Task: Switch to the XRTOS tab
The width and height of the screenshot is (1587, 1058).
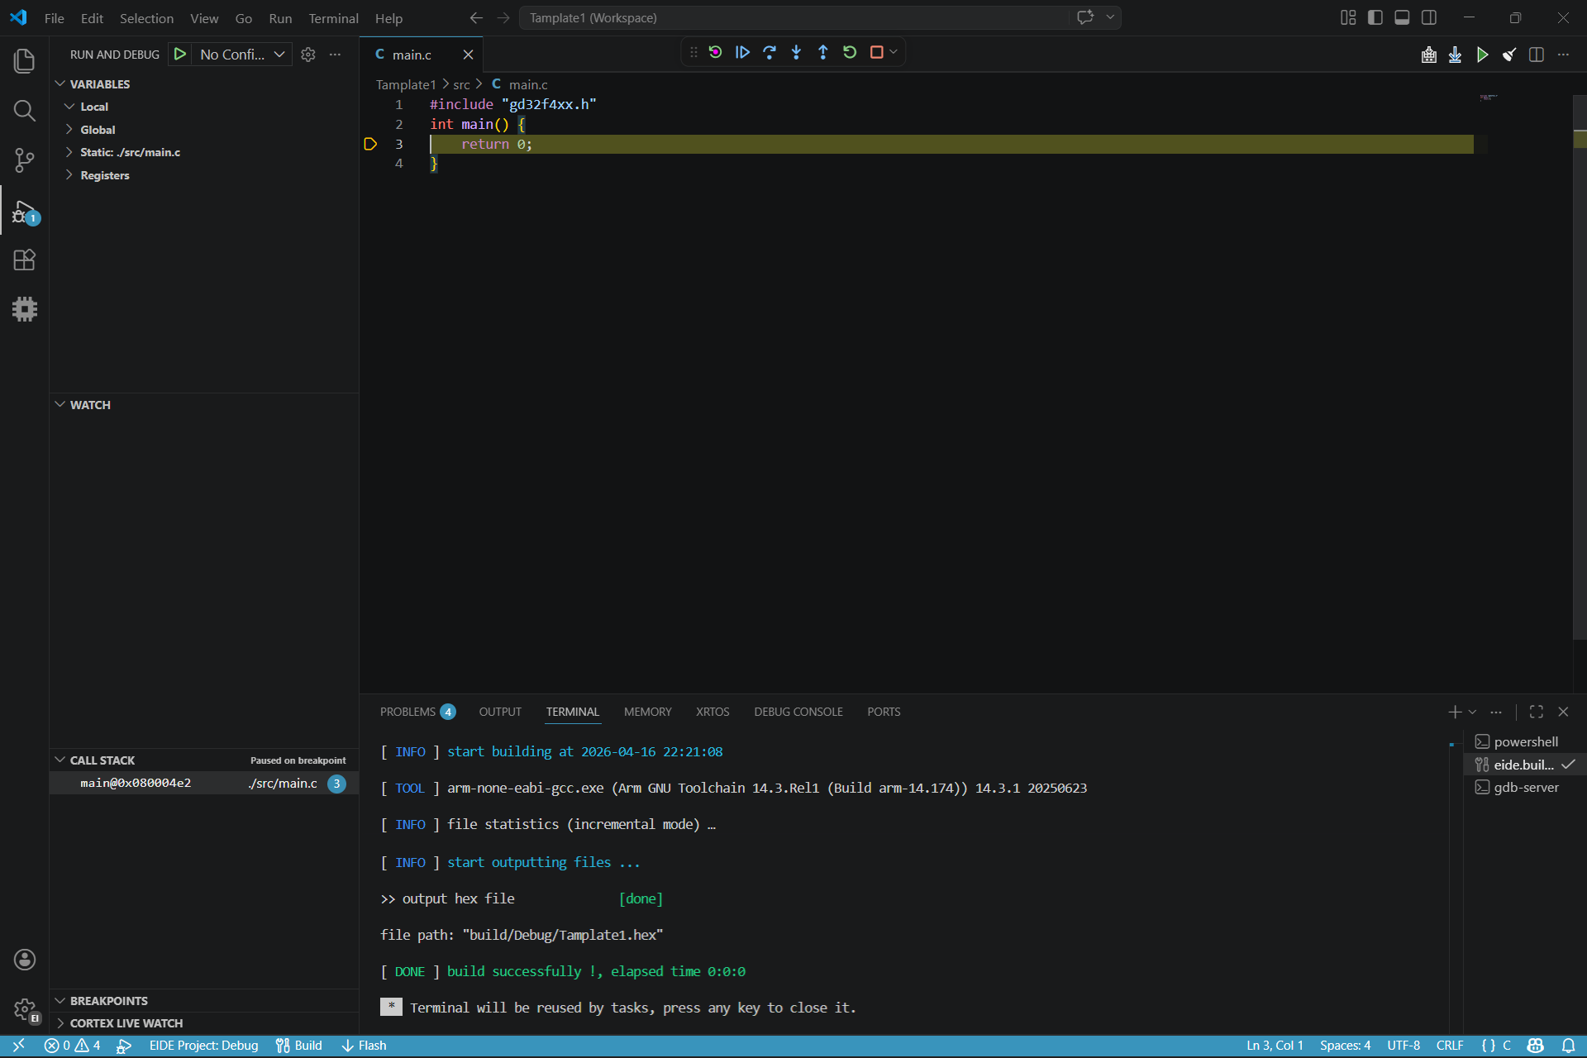Action: coord(712,712)
